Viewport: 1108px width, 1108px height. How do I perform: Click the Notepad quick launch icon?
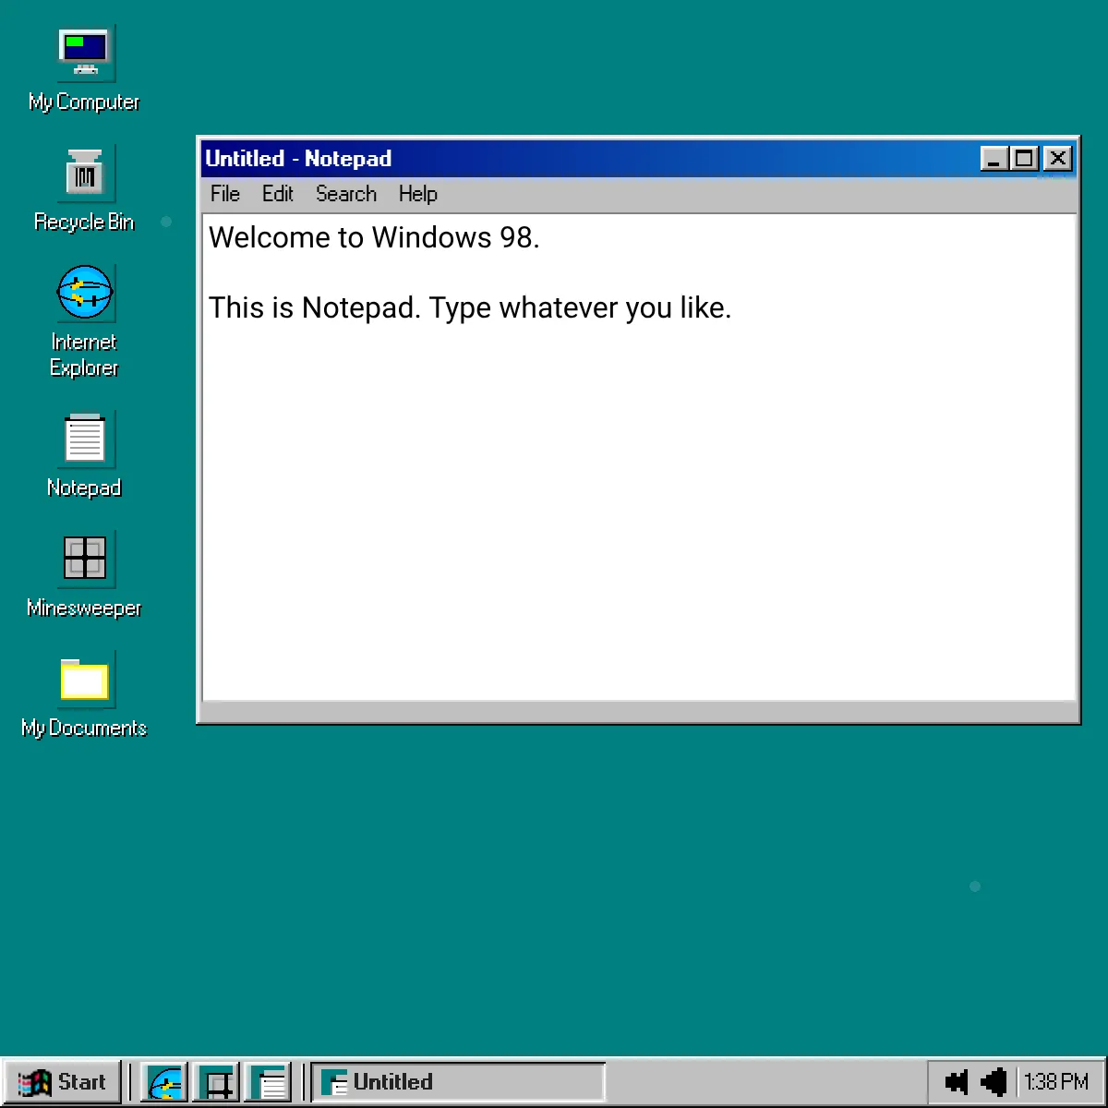point(269,1082)
